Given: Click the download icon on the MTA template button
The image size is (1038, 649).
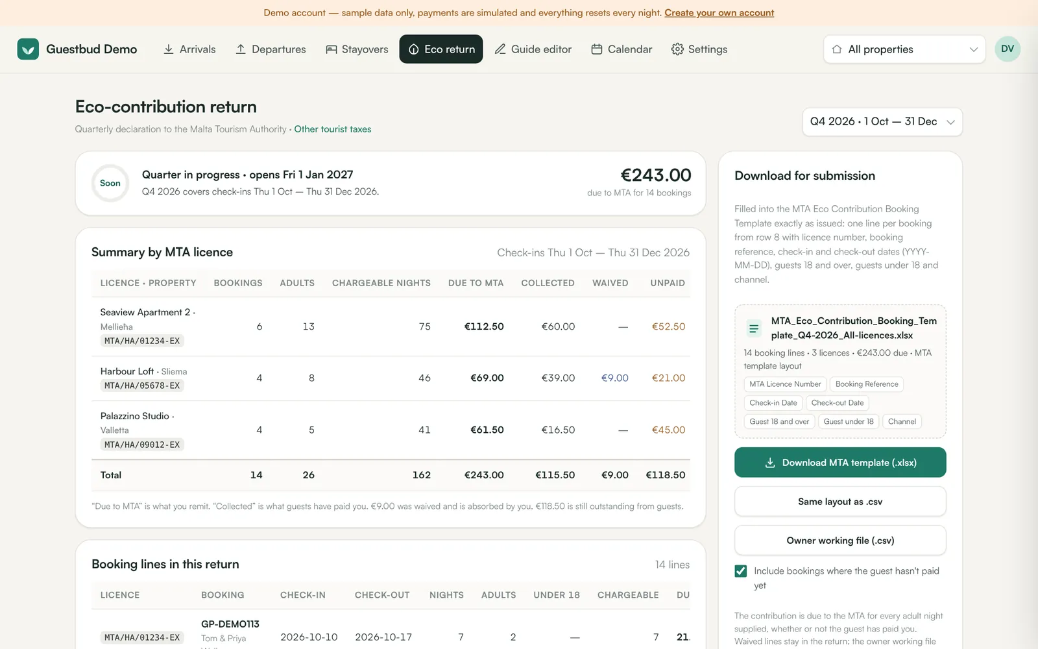Looking at the screenshot, I should click(x=770, y=463).
